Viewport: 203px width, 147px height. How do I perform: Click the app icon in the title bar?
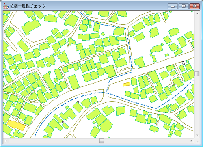click(x=6, y=6)
